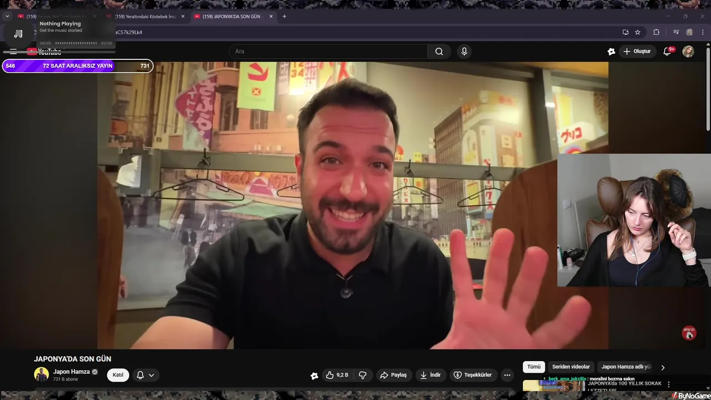Close the JAPONYA'DA SON GÜN tab
Image resolution: width=711 pixels, height=400 pixels.
point(271,17)
